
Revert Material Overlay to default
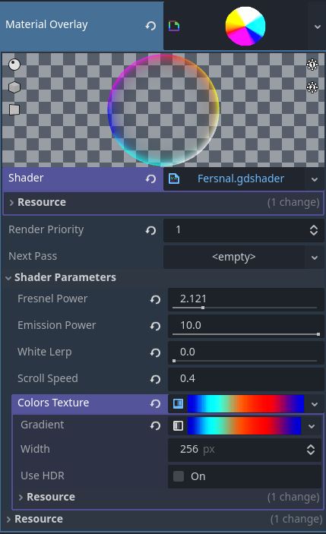point(150,26)
